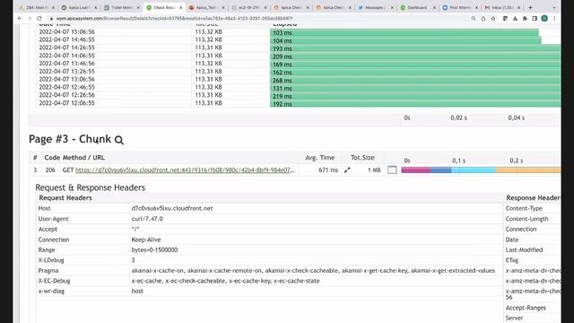This screenshot has height=323, width=574.
Task: Click the Accept-Ranges response header label
Action: [x=526, y=308]
